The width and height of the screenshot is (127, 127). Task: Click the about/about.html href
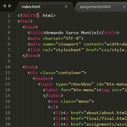point(105,113)
